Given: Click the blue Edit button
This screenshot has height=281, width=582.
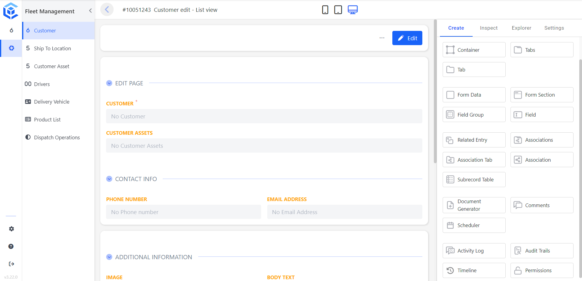Looking at the screenshot, I should click(x=407, y=38).
